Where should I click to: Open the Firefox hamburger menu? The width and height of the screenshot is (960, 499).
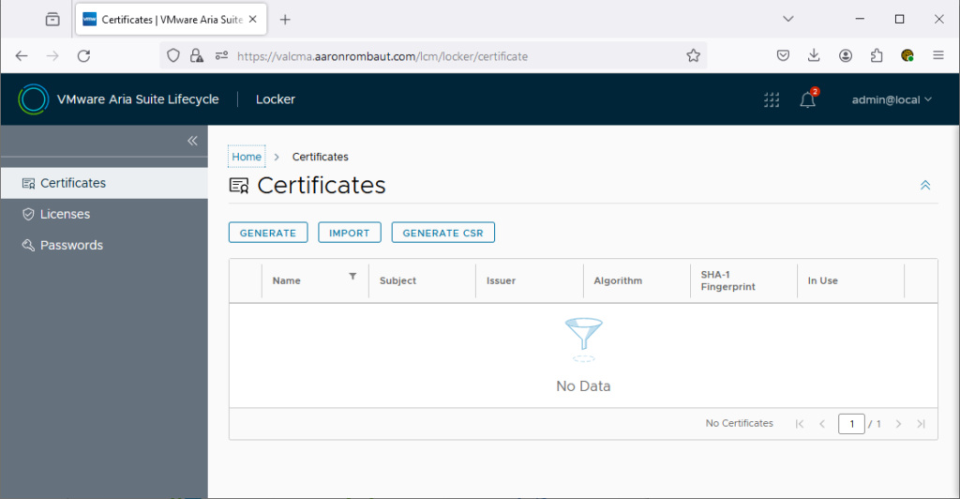937,56
